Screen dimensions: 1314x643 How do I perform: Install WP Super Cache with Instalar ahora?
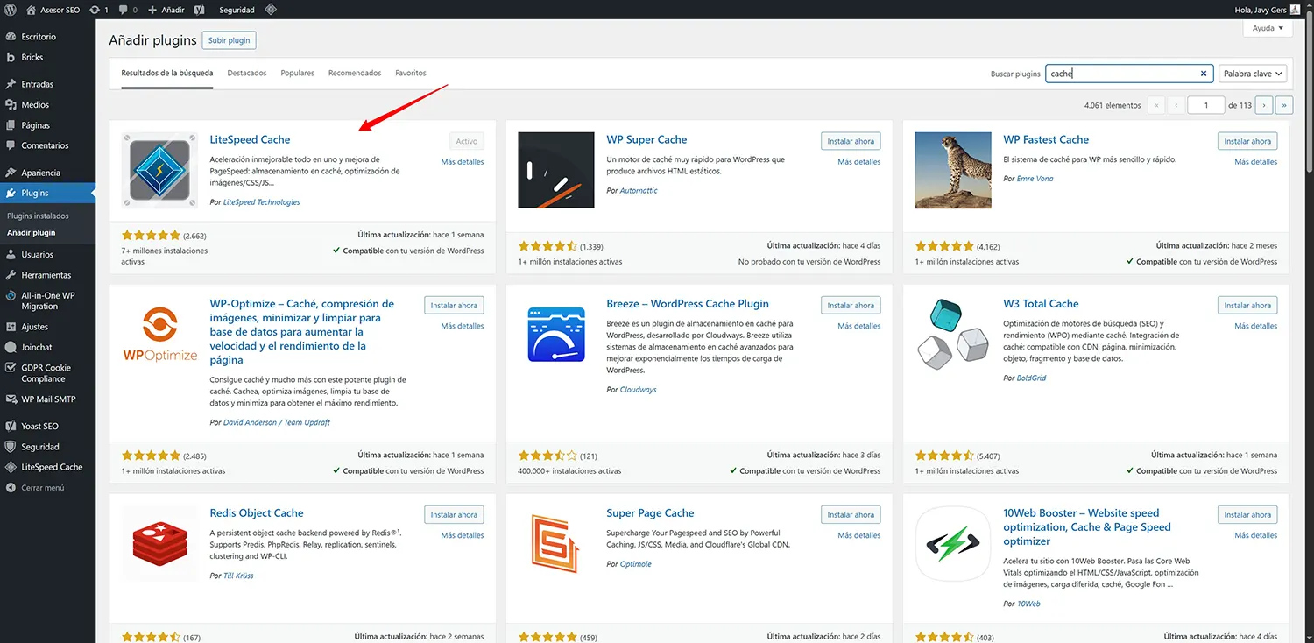(x=850, y=140)
